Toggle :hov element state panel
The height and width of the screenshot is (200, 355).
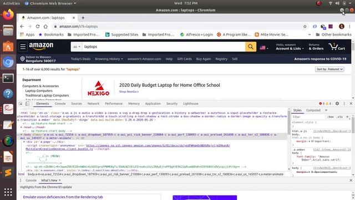click(x=331, y=117)
